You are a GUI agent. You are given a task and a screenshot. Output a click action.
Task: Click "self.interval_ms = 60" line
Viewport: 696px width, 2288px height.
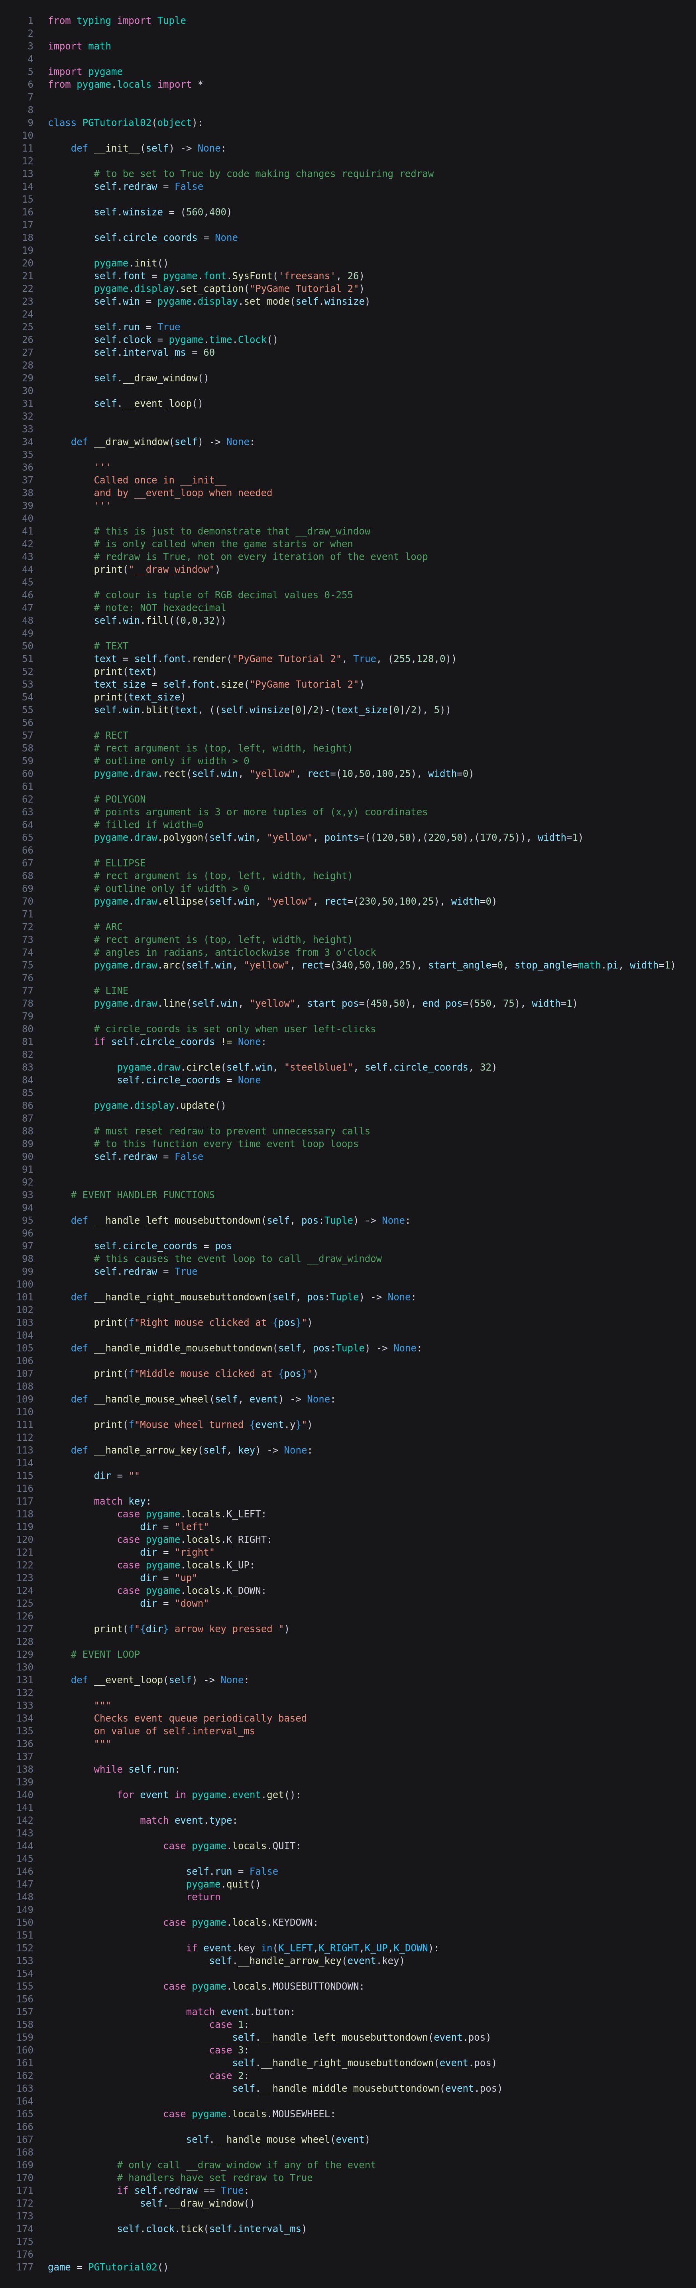(x=155, y=353)
